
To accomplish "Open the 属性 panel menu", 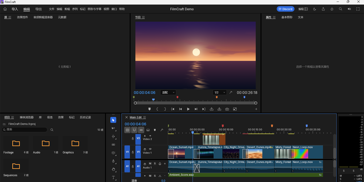I will click(x=274, y=17).
